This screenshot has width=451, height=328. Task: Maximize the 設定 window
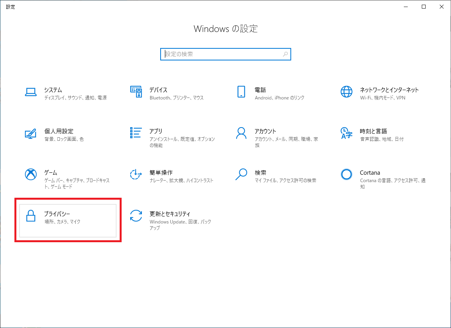424,7
